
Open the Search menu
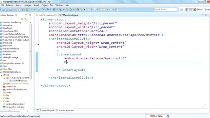tap(36, 5)
